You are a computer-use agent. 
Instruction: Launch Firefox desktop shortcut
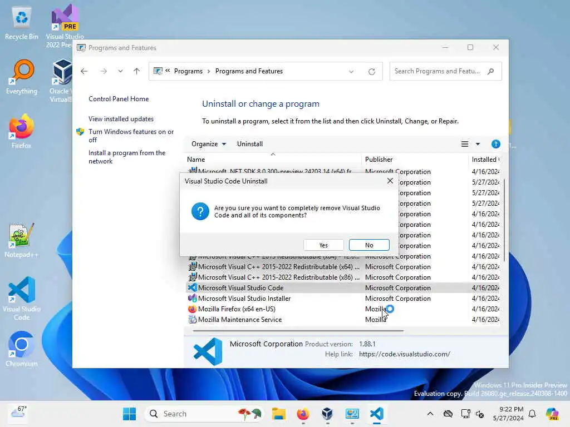[22, 131]
